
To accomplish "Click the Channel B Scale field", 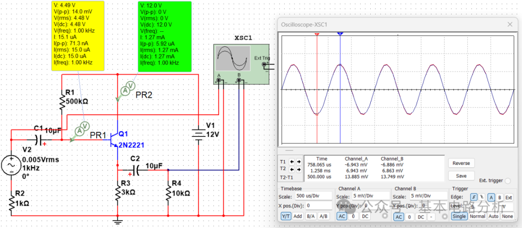I will (x=427, y=196).
